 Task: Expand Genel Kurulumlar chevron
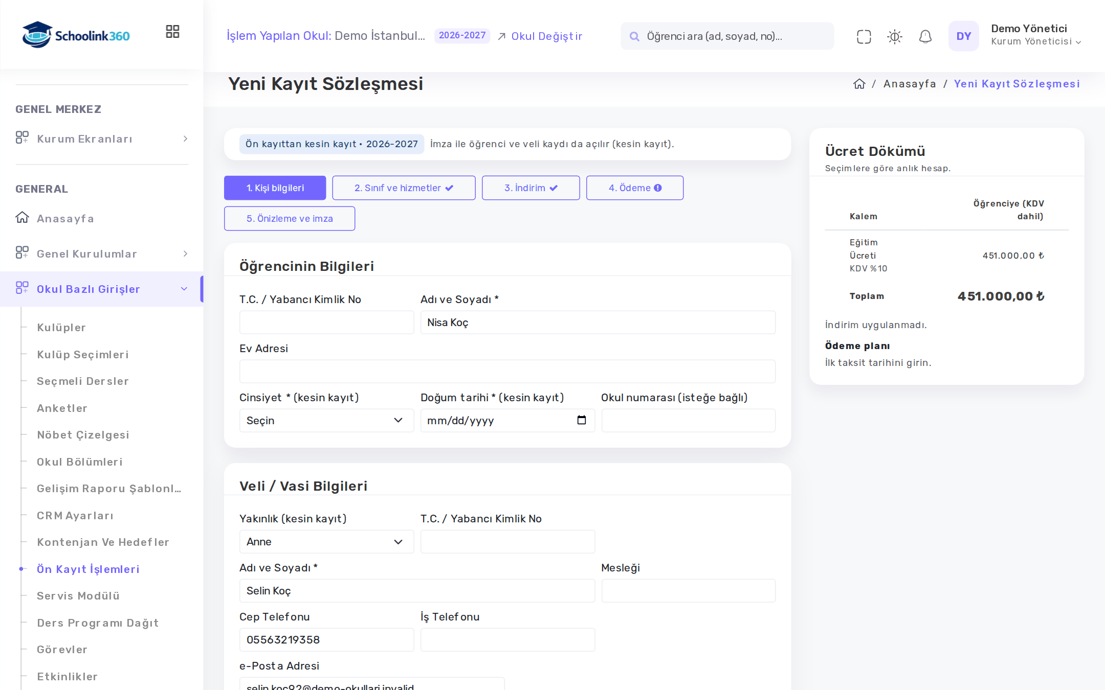pos(185,254)
